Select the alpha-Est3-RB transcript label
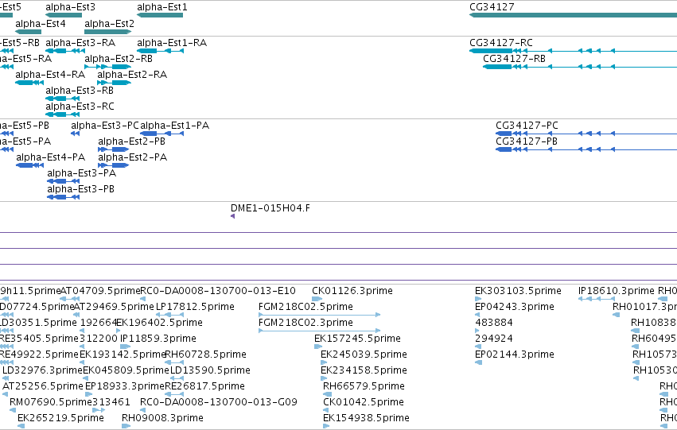Screen dimensions: 677x430 coord(80,91)
